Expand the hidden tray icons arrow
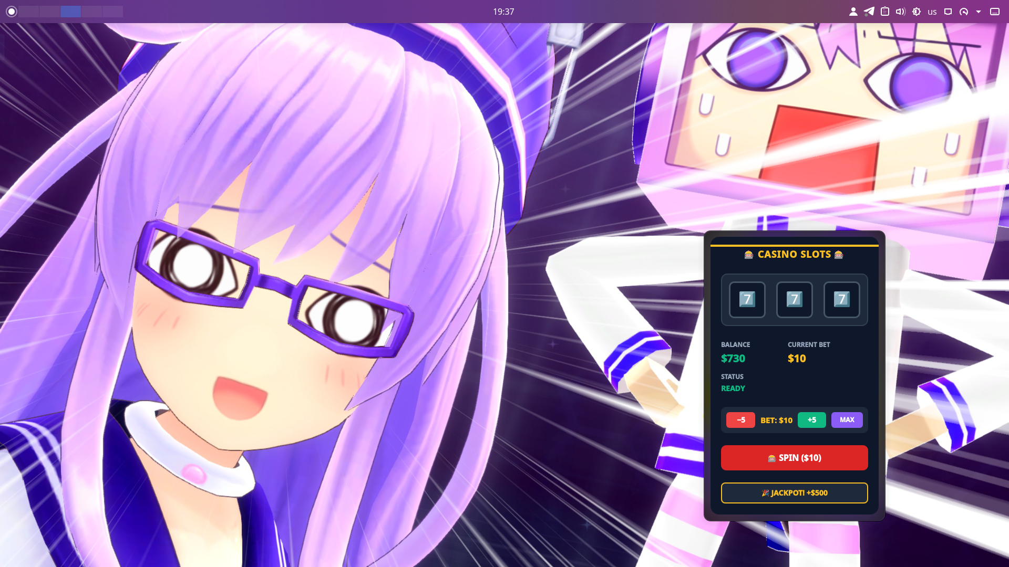The height and width of the screenshot is (567, 1009). (979, 12)
